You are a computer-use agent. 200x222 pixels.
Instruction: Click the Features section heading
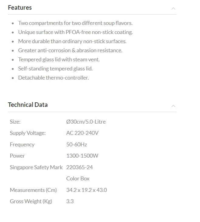coord(20,8)
